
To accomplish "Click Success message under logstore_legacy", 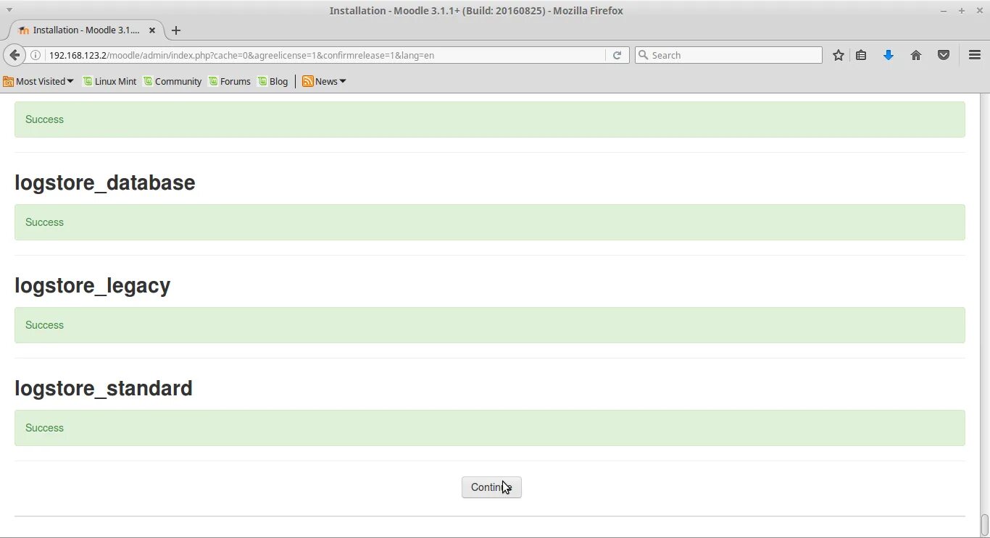I will [x=490, y=325].
